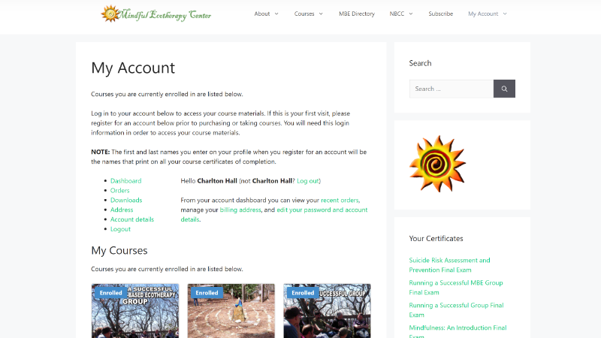Open Running a Successful MBE Group certificate
The width and height of the screenshot is (601, 338).
(456, 288)
